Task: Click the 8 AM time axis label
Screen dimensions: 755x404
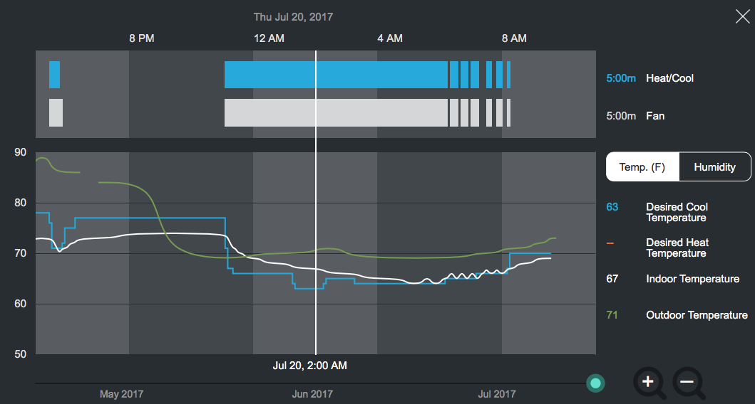Action: [x=514, y=38]
